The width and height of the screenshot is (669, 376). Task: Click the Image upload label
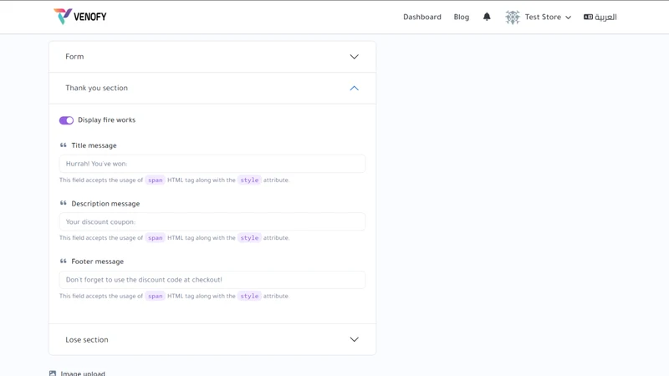tap(83, 373)
